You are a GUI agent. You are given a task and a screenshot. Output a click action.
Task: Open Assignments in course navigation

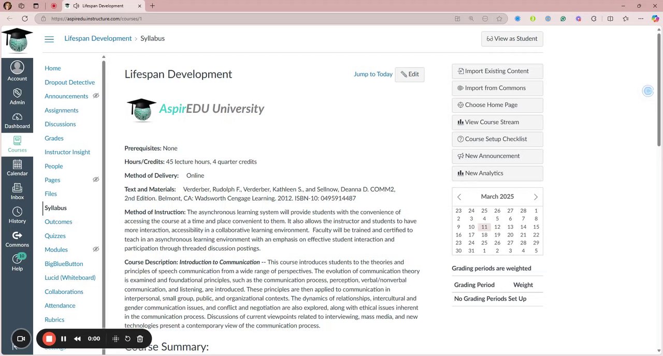pyautogui.click(x=62, y=110)
